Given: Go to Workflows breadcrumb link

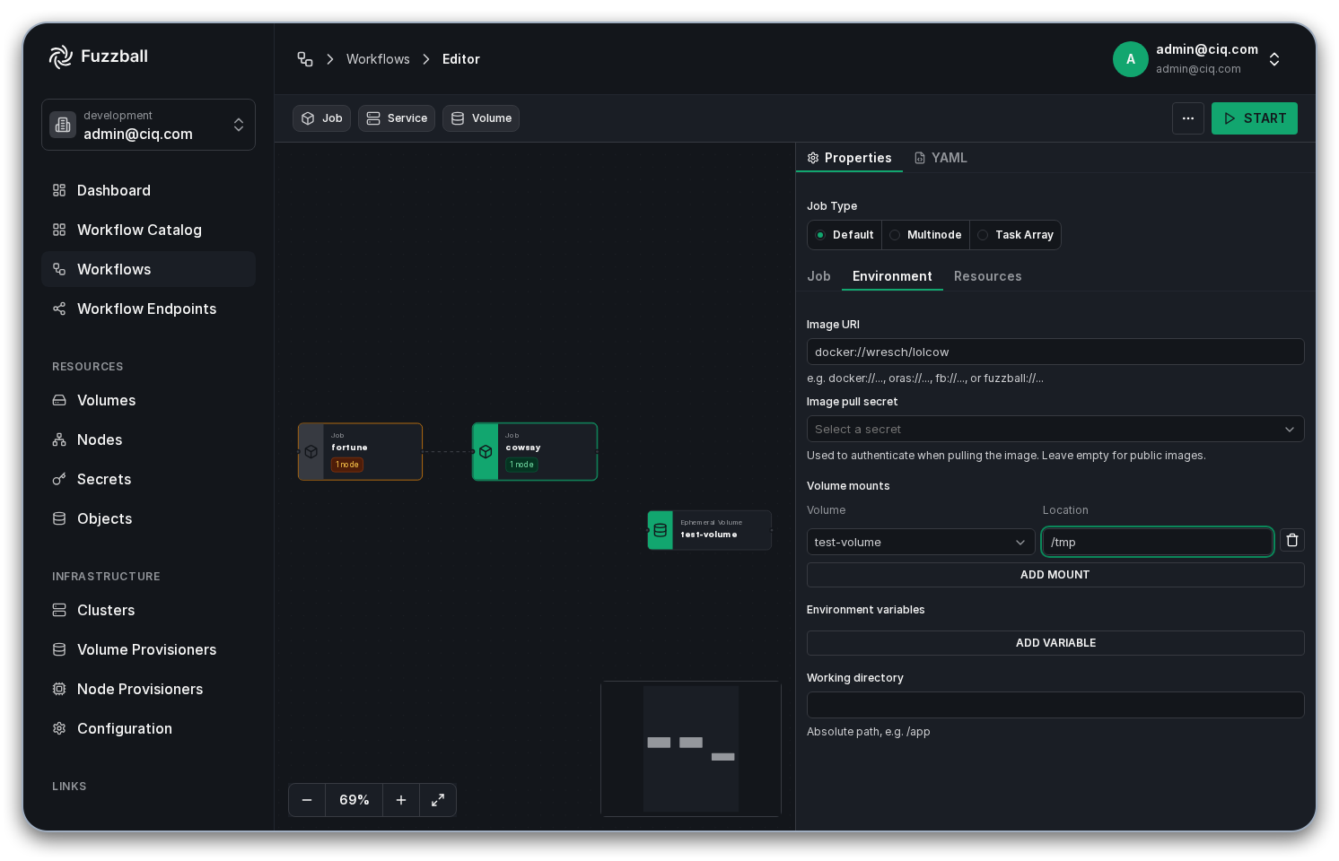Looking at the screenshot, I should 378,59.
